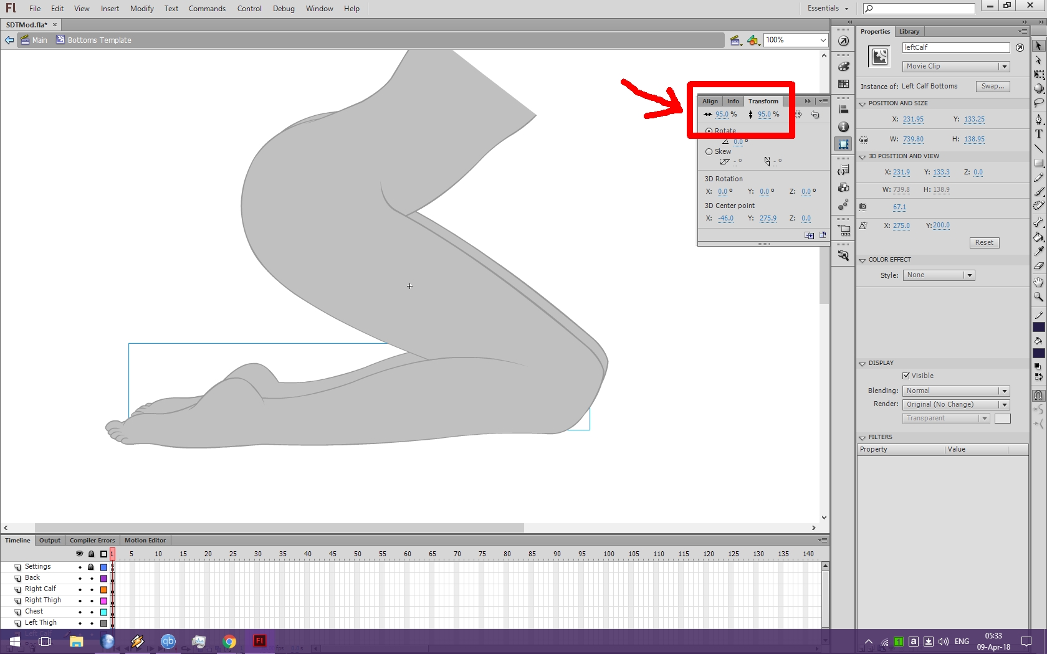Select the Text tool in the toolbar
Screen dimensions: 1047x654
coord(1038,134)
